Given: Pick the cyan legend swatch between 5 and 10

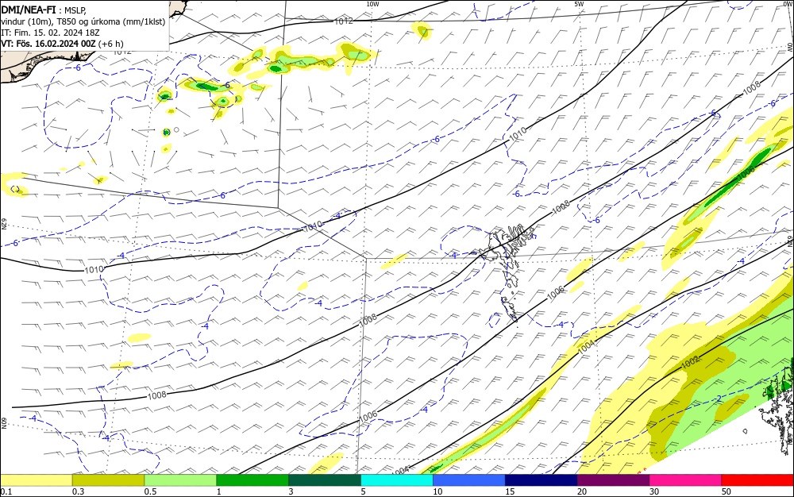Looking at the screenshot, I should click(396, 480).
